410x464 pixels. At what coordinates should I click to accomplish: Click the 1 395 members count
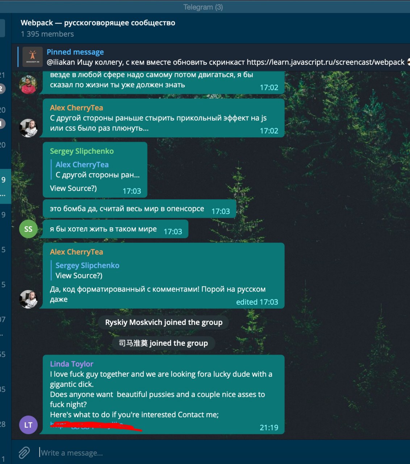point(47,34)
